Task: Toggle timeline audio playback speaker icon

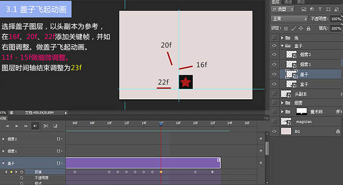Action: (x=35, y=126)
